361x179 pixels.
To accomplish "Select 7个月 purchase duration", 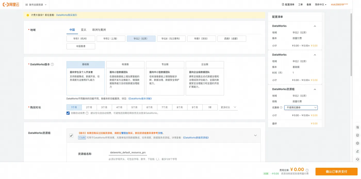I will point(165,107).
